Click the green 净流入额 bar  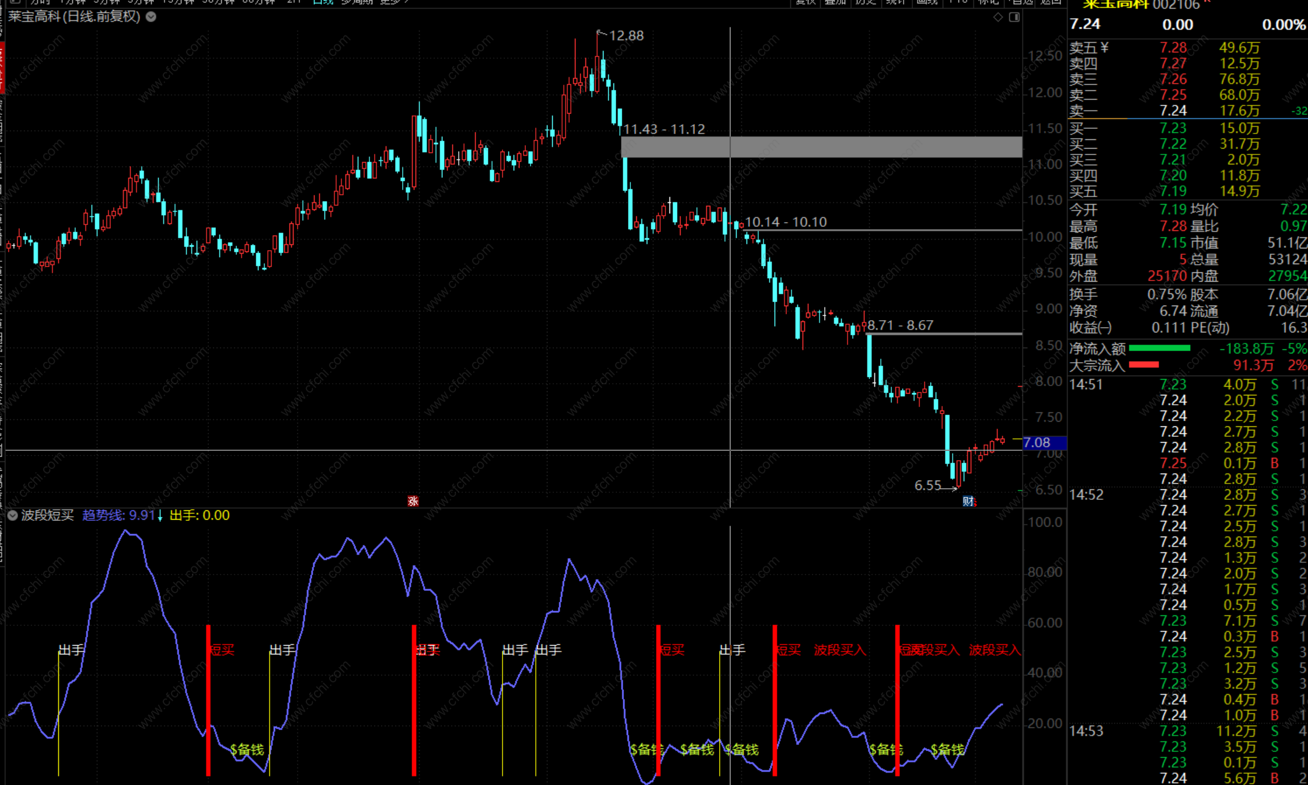point(1159,348)
